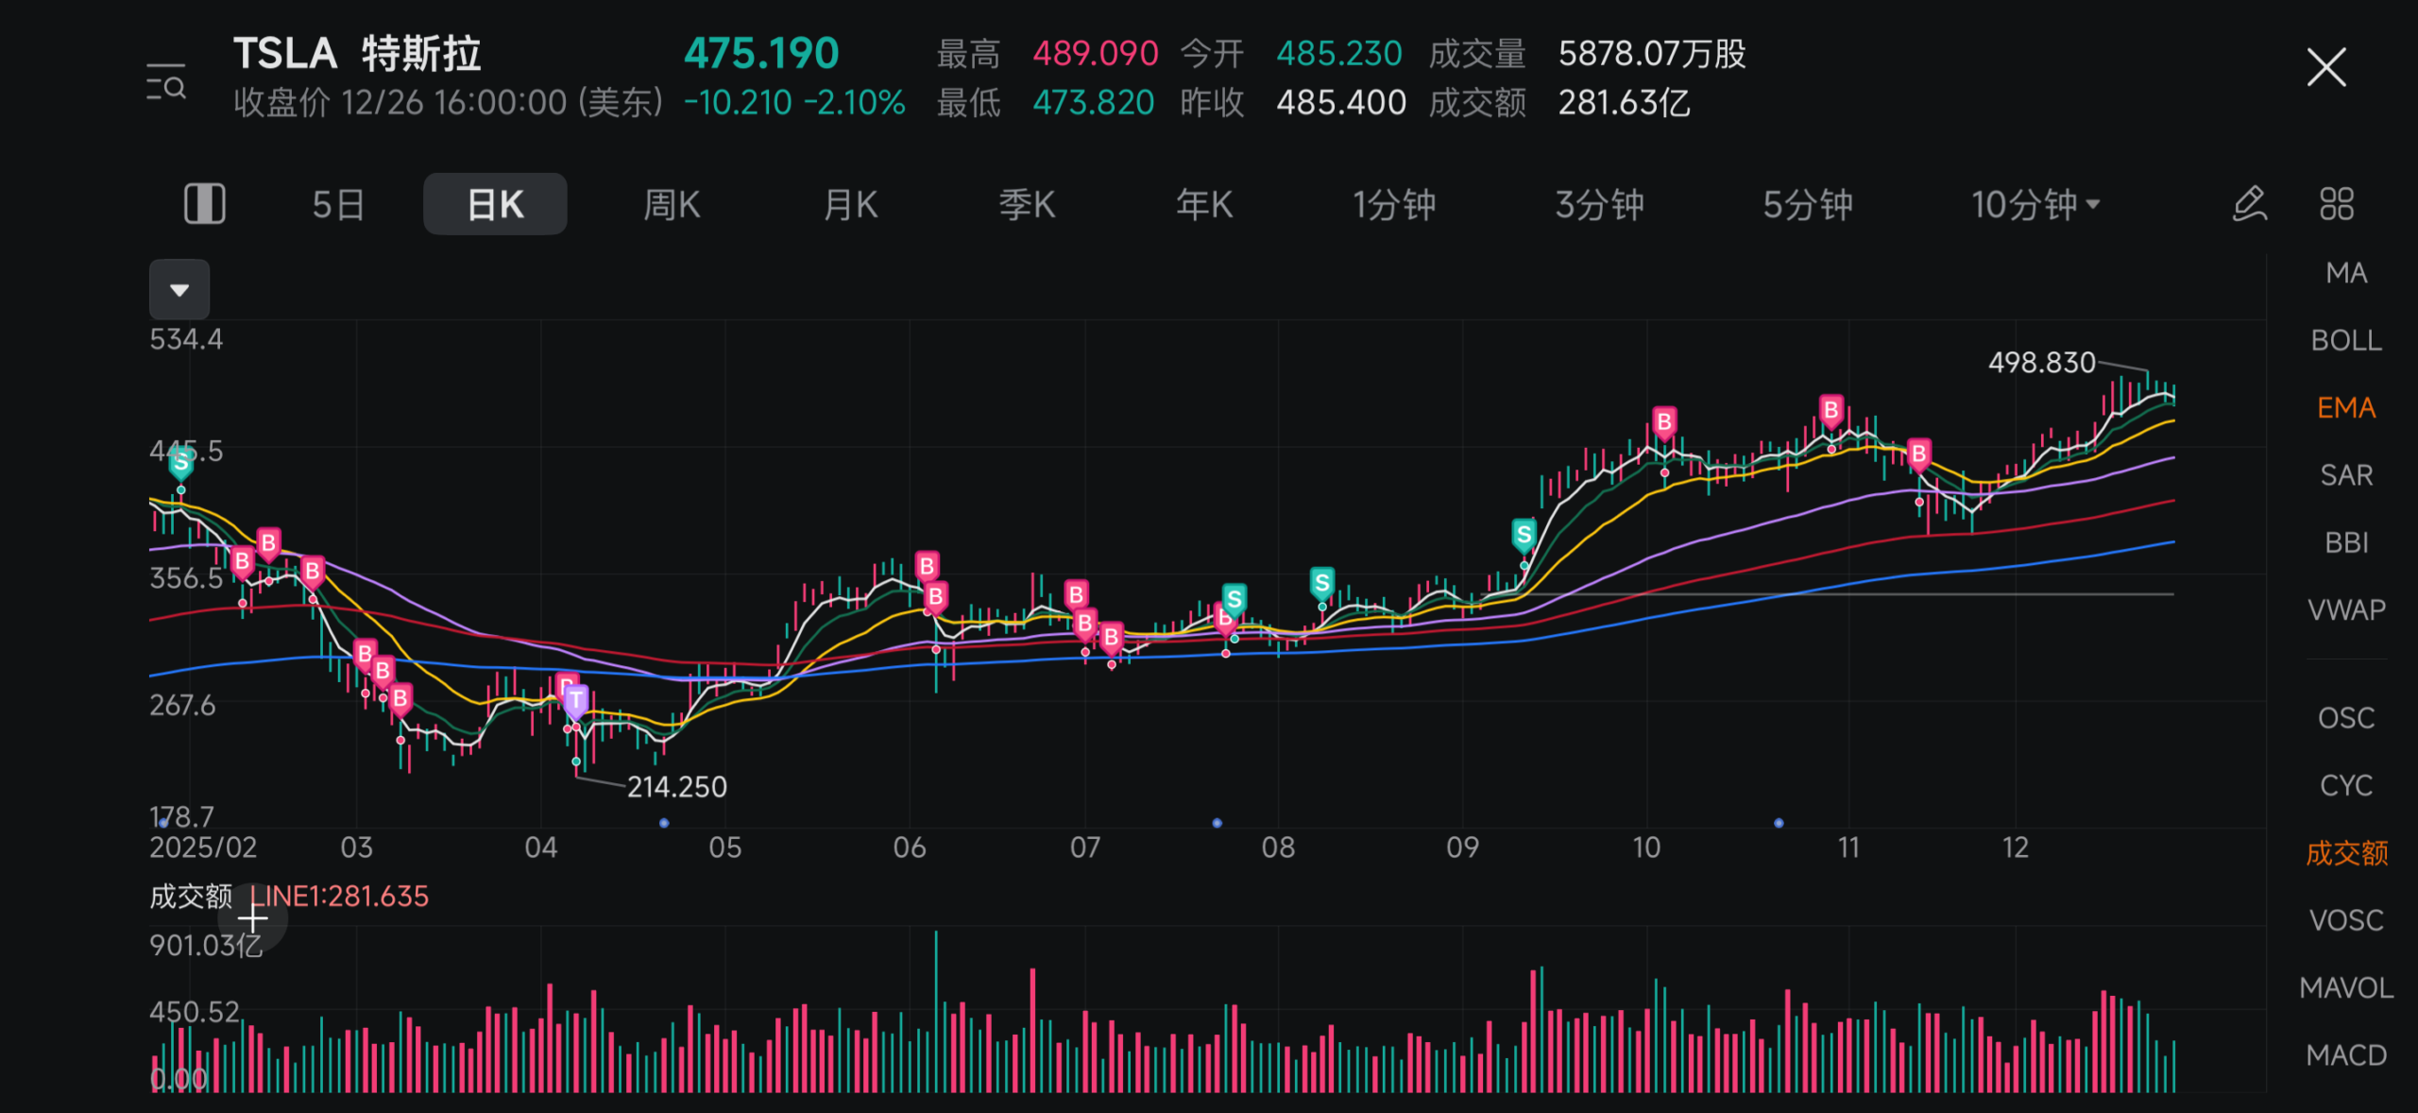Toggle the EMA main indicator

[x=2346, y=408]
